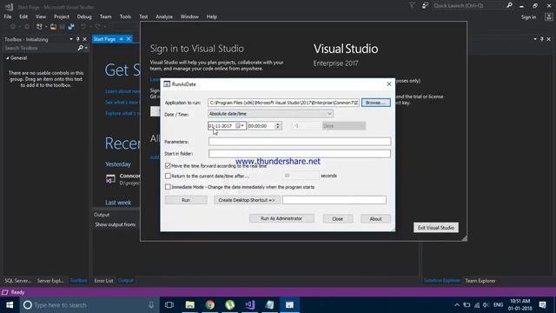This screenshot has width=556, height=313.
Task: Click Create Desktop Shortcut button
Action: click(247, 200)
